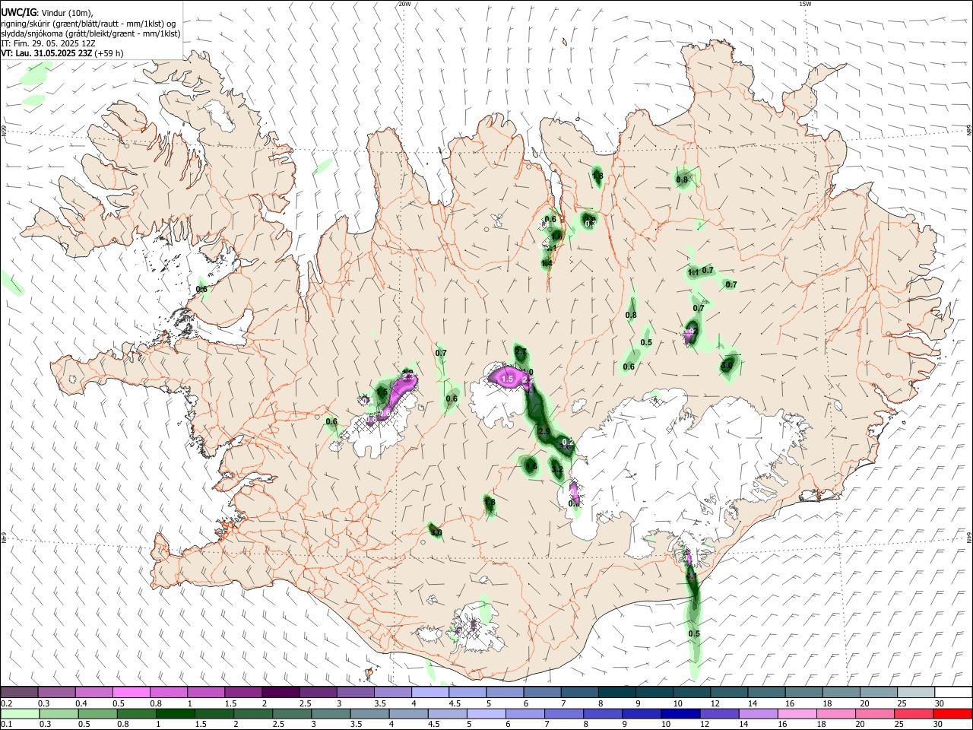973x730 pixels.
Task: Click the pale green rain swatch after 0.1
Action: tap(19, 714)
